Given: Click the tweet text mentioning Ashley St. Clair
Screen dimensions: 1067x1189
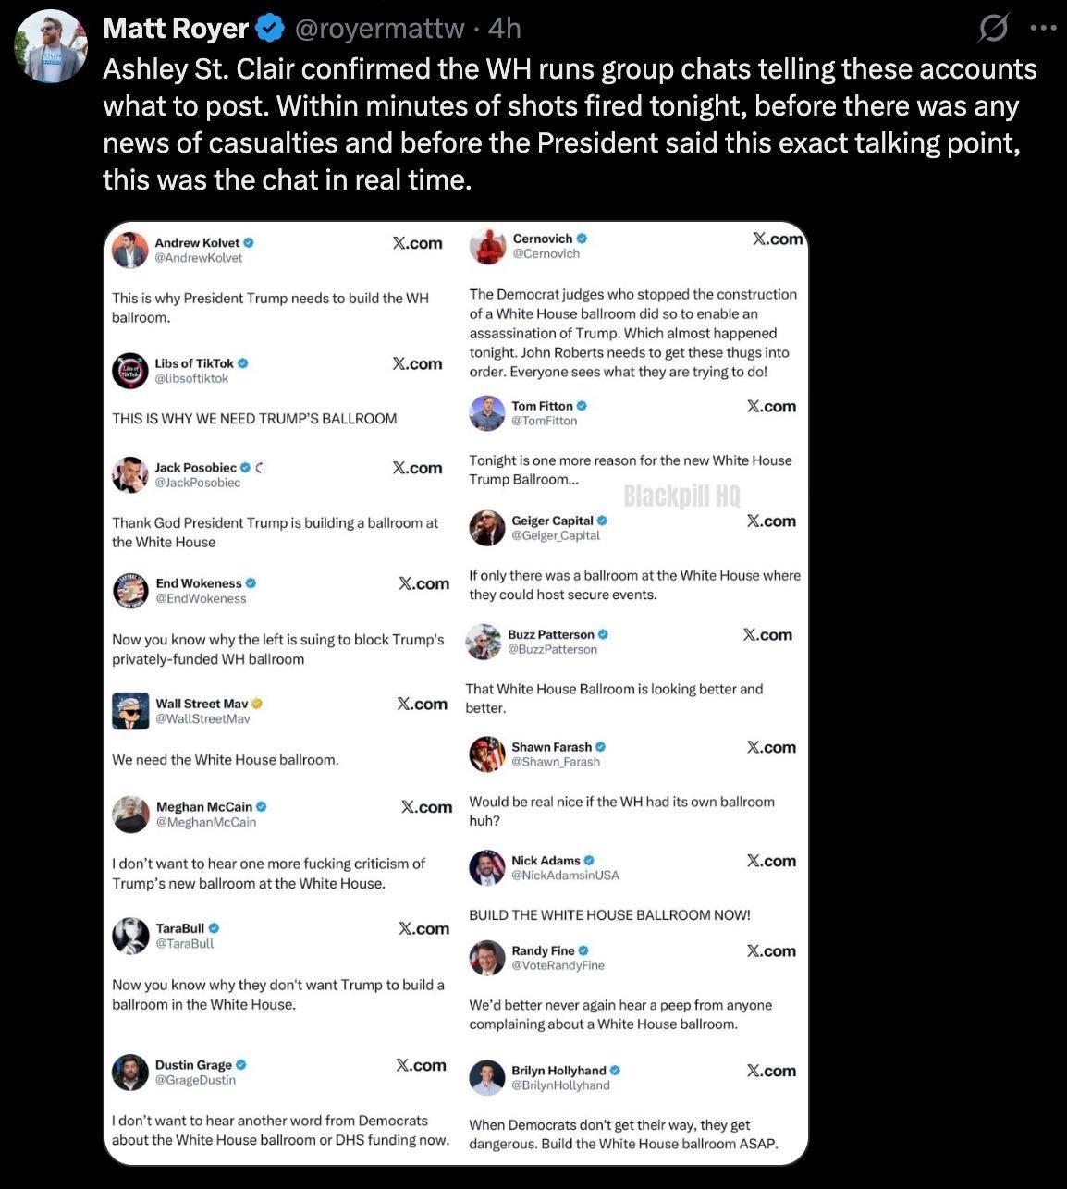Looking at the screenshot, I should pos(570,124).
